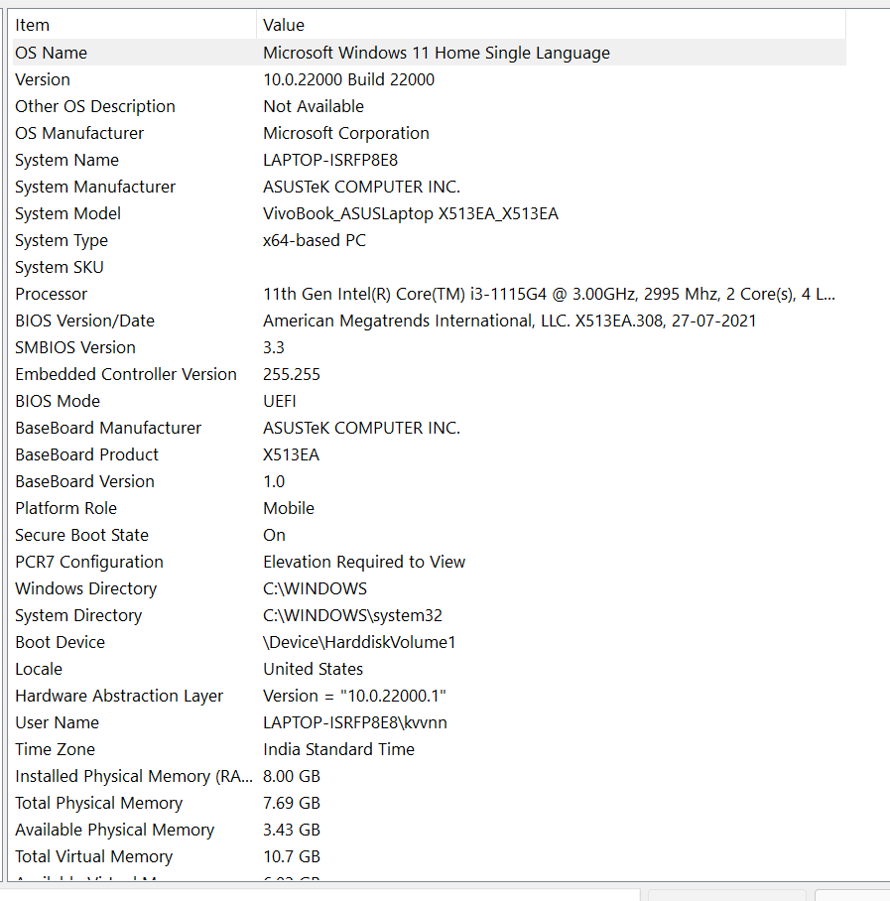Click the x64-based PC value
This screenshot has width=890, height=901.
315,240
